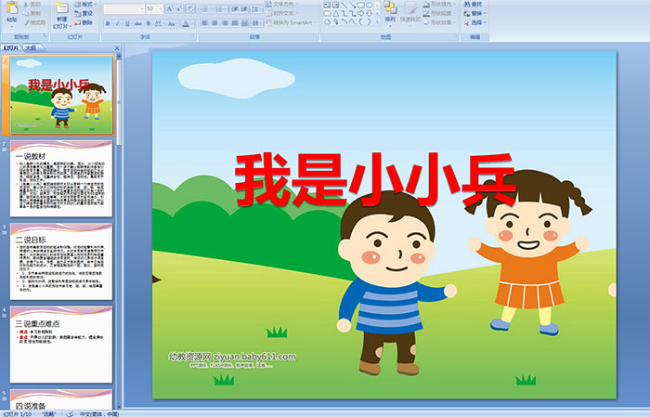Switch to the Outline (大纲) pane tab
Viewport: 650px width, 417px height.
(x=32, y=48)
